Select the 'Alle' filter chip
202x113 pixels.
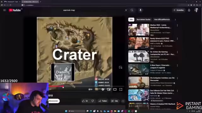click(131, 19)
